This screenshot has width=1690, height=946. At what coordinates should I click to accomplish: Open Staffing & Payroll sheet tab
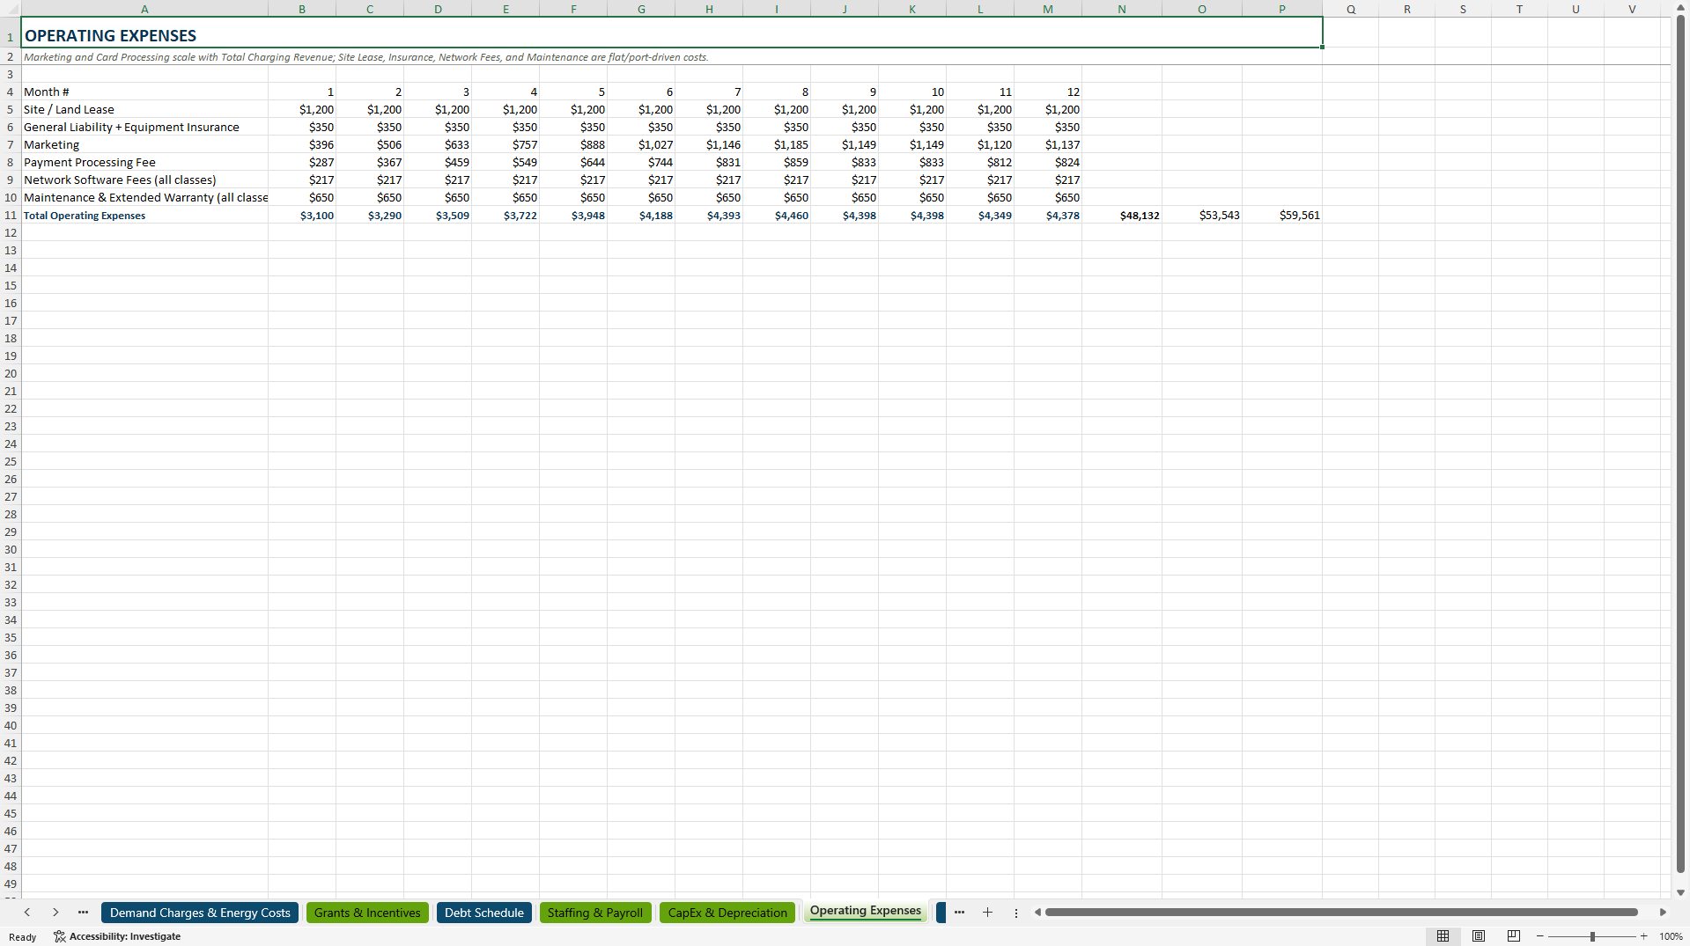(x=595, y=913)
